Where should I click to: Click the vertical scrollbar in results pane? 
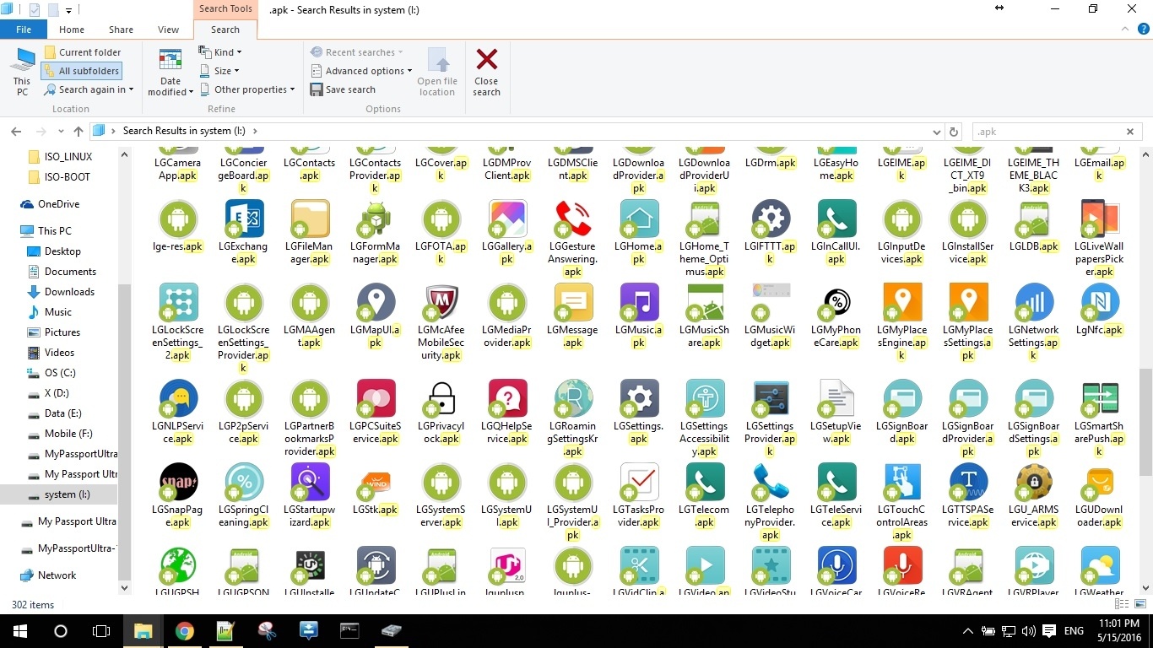pos(1145,422)
